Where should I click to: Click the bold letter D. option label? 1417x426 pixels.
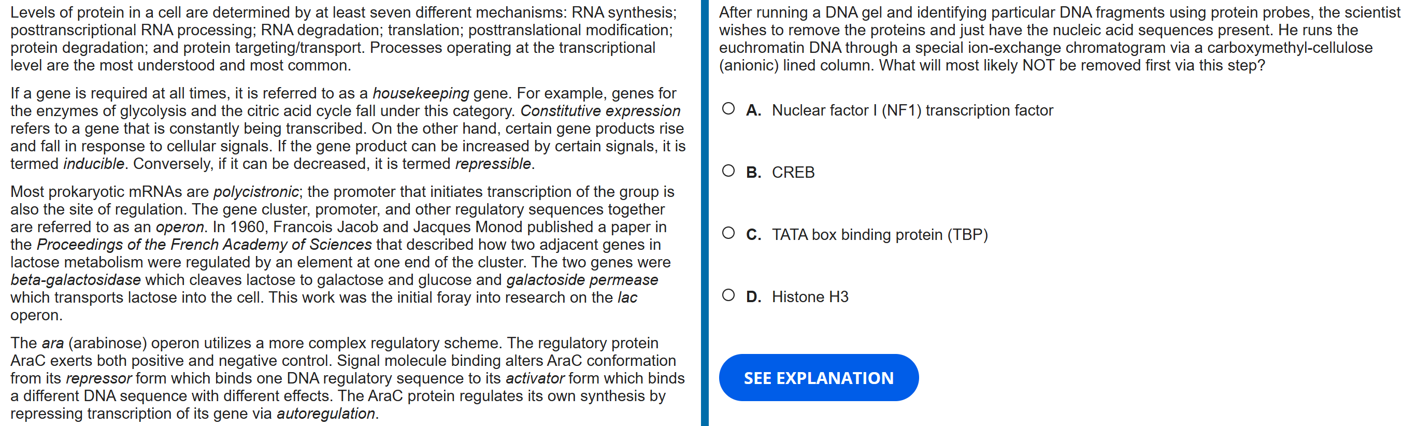753,296
